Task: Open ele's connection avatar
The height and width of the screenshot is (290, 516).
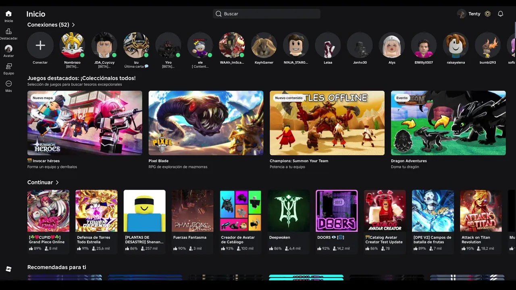Action: coord(200,45)
